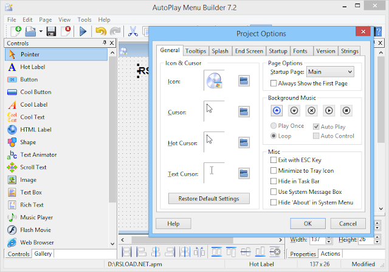The height and width of the screenshot is (272, 389).
Task: Play the background music
Action: (x=329, y=110)
